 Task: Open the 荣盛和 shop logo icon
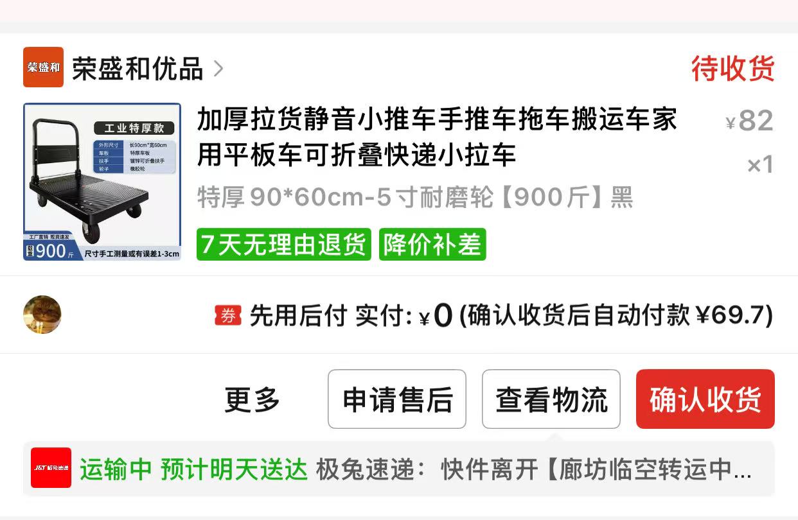tap(44, 67)
